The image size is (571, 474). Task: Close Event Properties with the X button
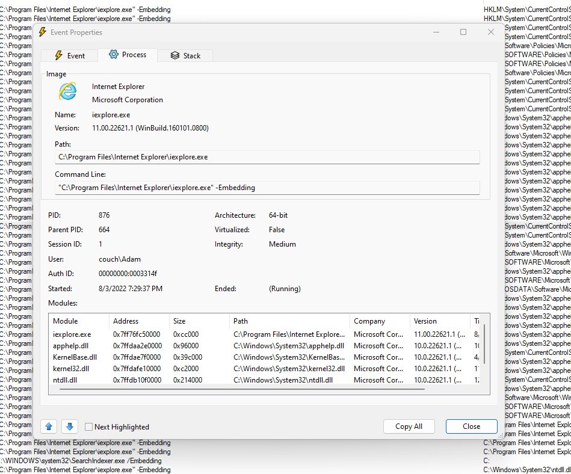pyautogui.click(x=491, y=32)
